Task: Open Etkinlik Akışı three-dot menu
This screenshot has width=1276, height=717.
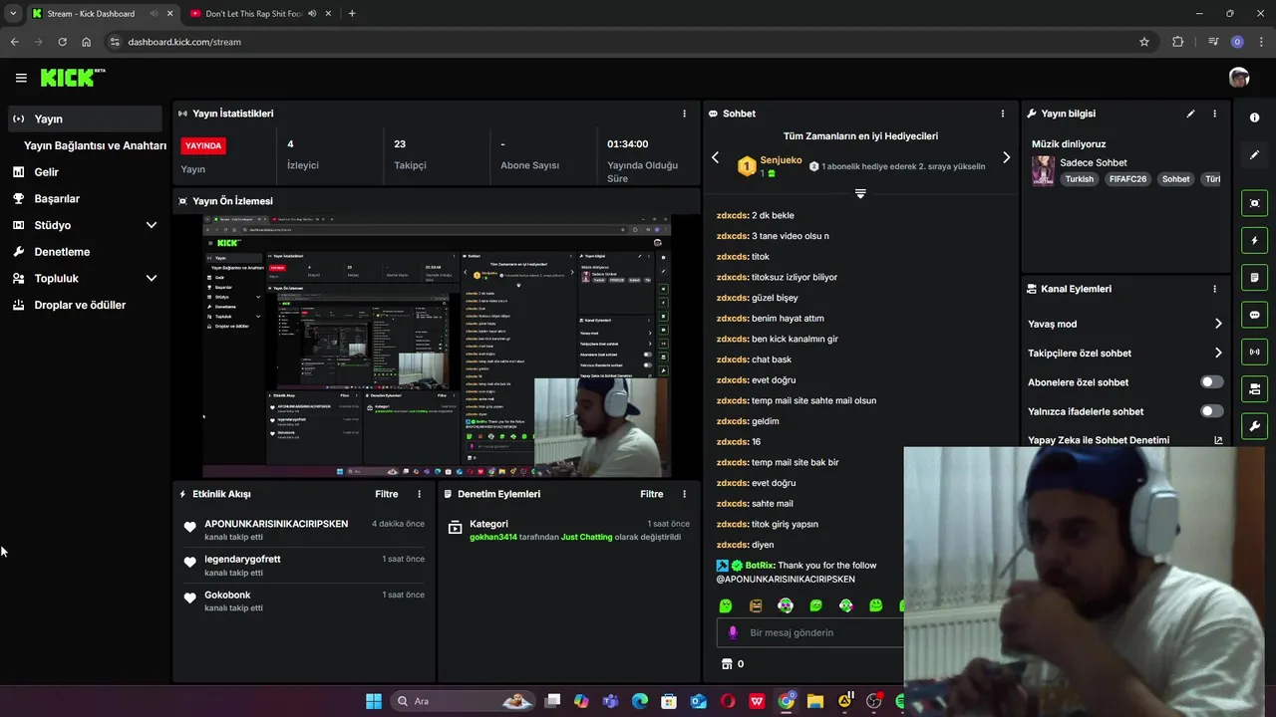Action: tap(419, 494)
